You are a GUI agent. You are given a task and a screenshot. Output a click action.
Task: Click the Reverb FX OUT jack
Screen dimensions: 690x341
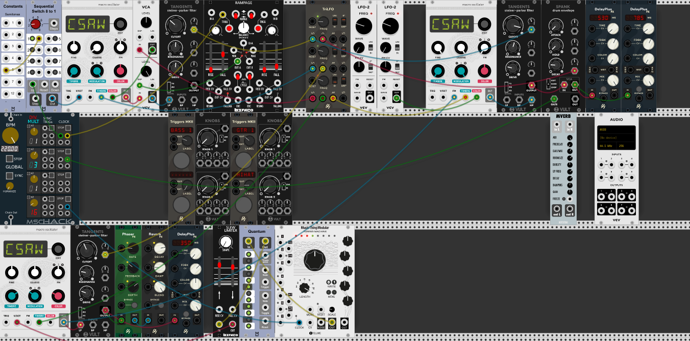pyautogui.click(x=161, y=320)
